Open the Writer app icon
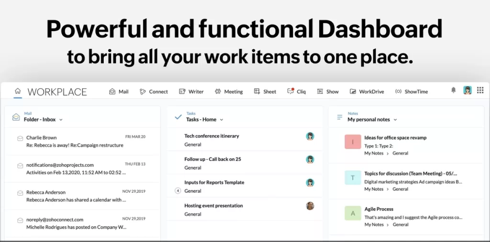Image resolution: width=490 pixels, height=242 pixels. pos(182,91)
